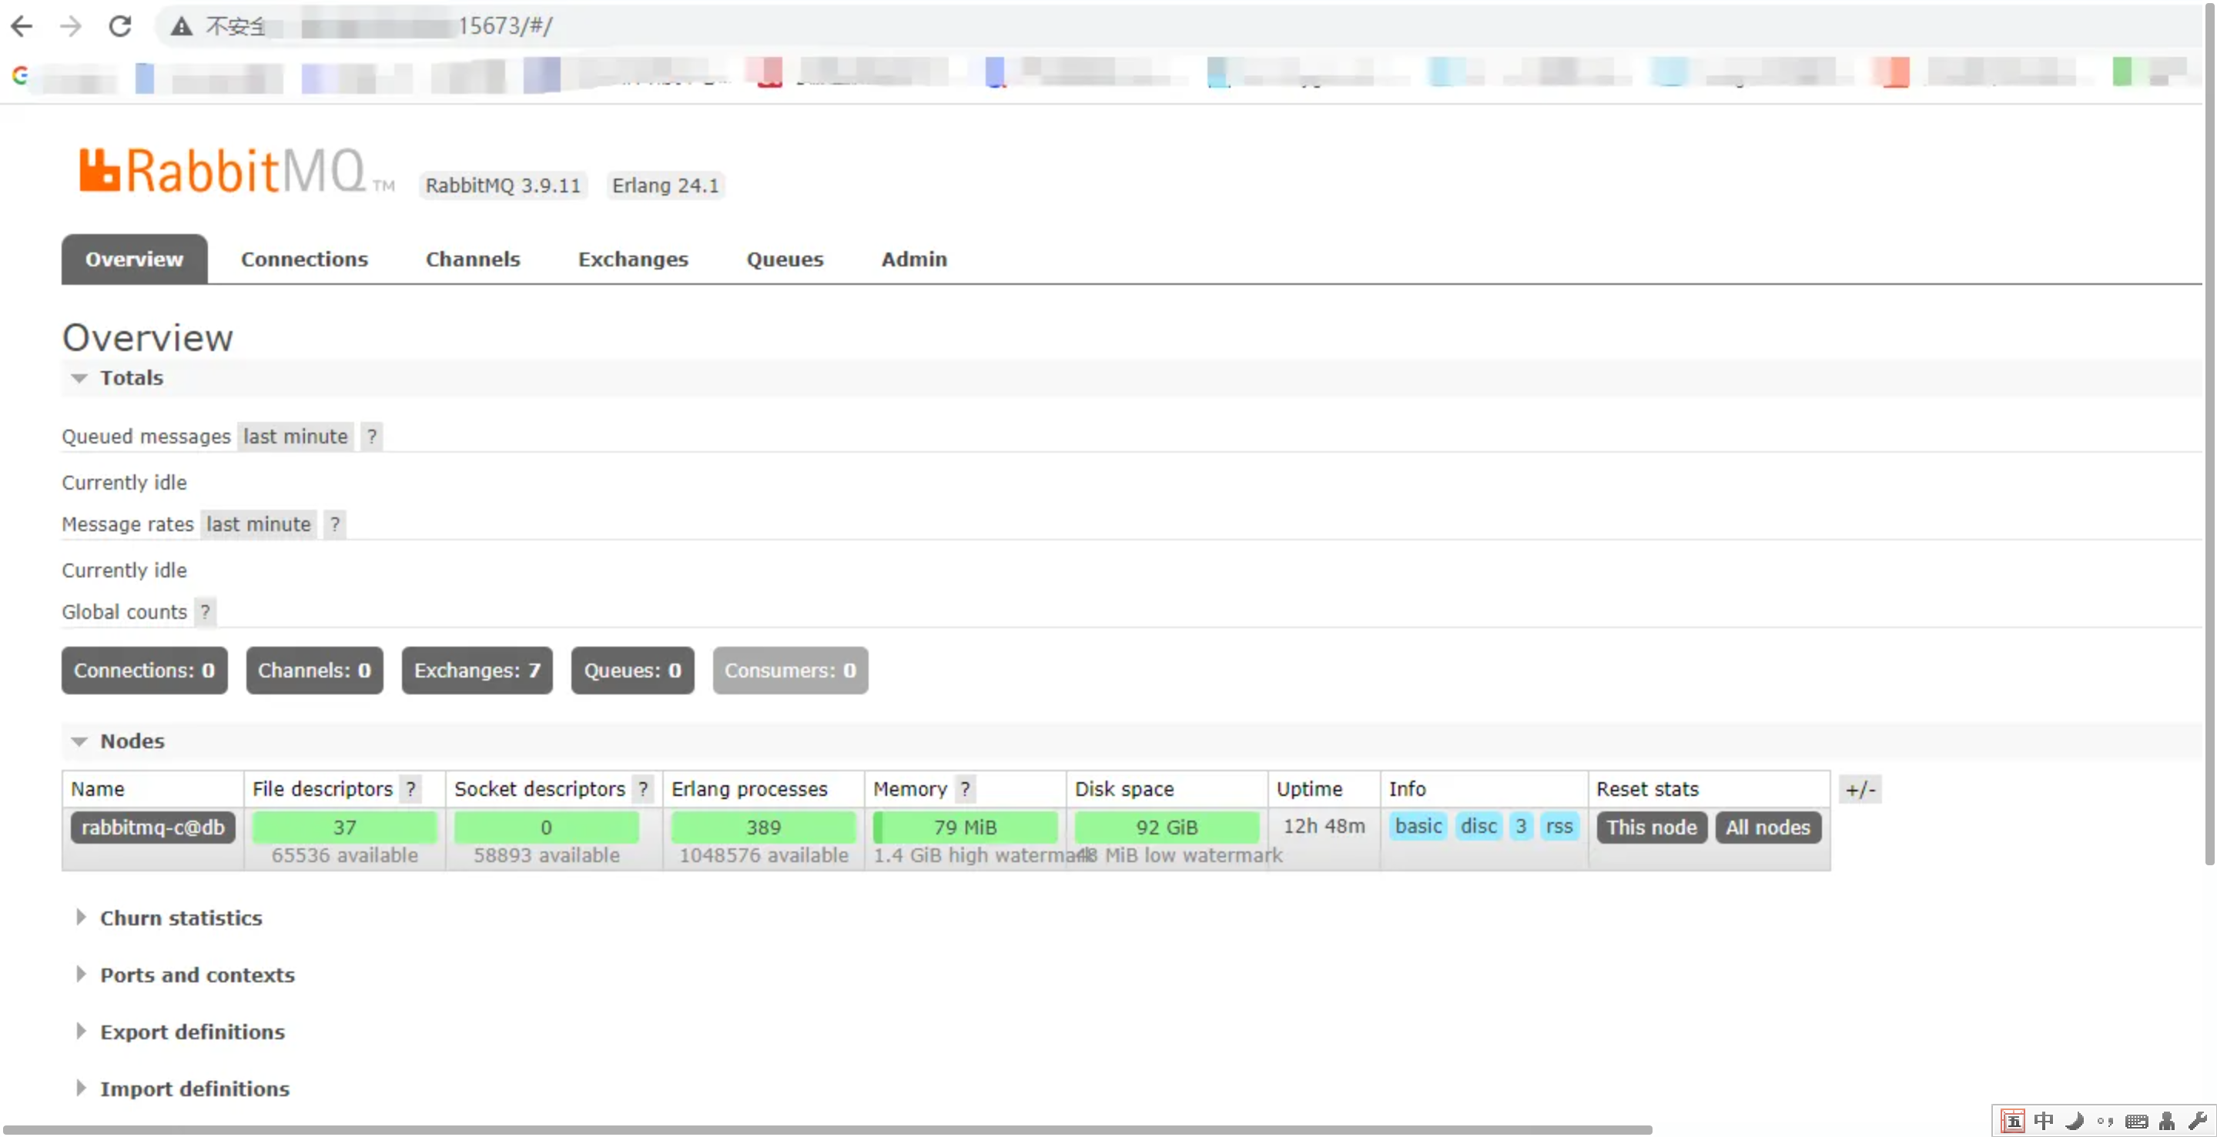This screenshot has height=1137, width=2217.
Task: Open the Admin tab
Action: tap(913, 259)
